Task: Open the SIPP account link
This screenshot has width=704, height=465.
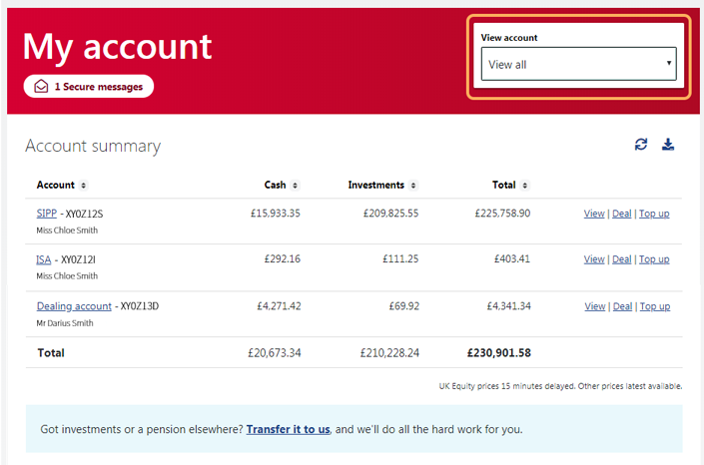Action: click(x=46, y=213)
